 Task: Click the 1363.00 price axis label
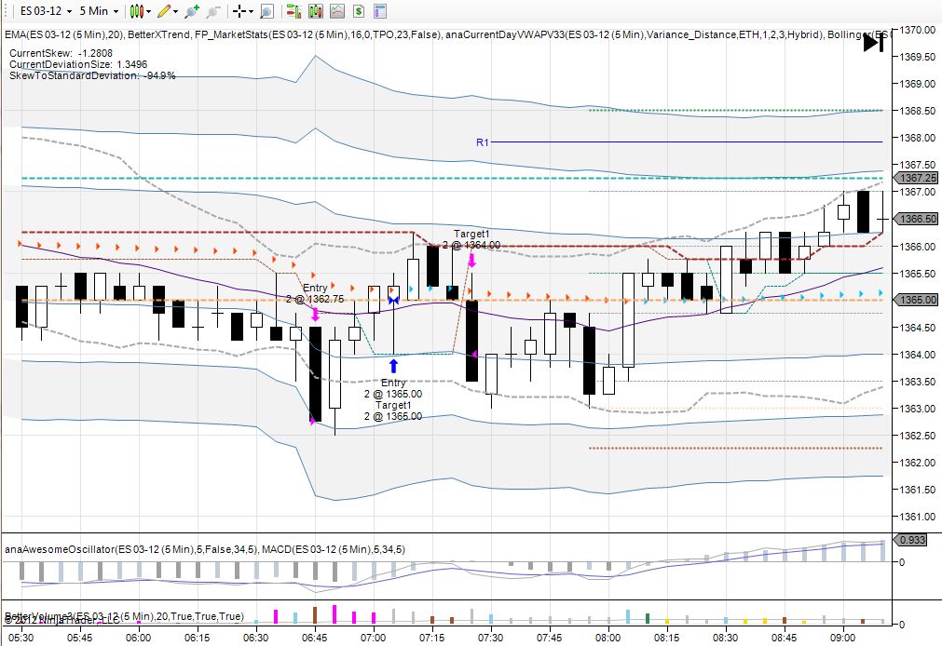[917, 409]
